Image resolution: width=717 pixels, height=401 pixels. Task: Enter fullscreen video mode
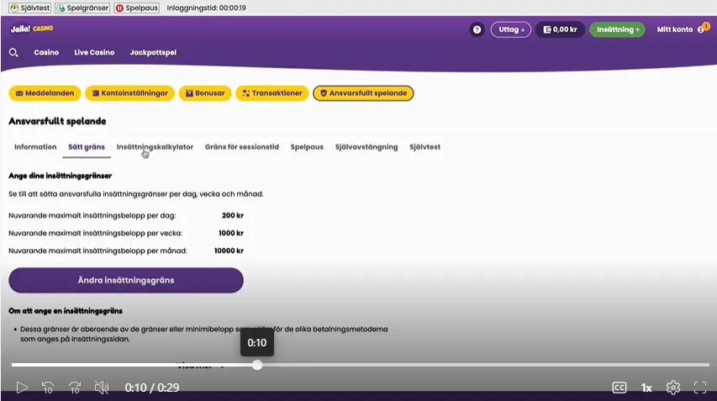(x=700, y=388)
